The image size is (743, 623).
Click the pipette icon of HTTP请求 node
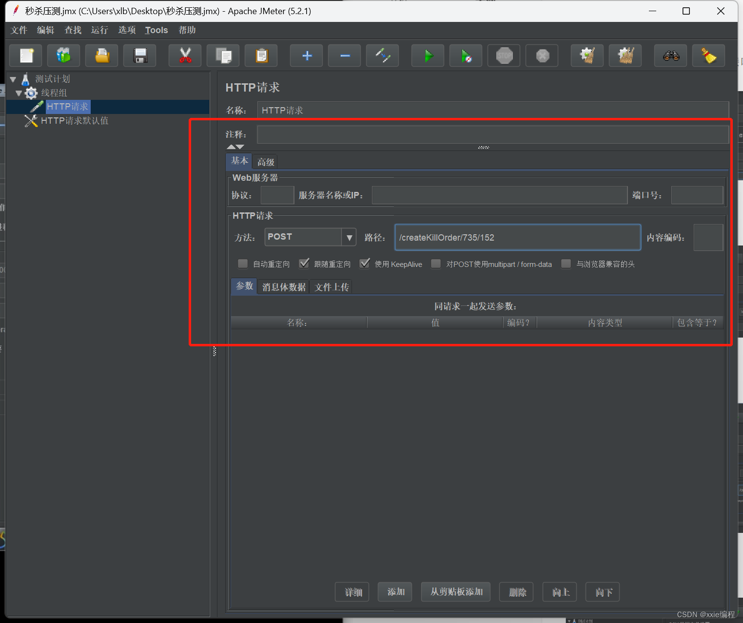[x=37, y=107]
